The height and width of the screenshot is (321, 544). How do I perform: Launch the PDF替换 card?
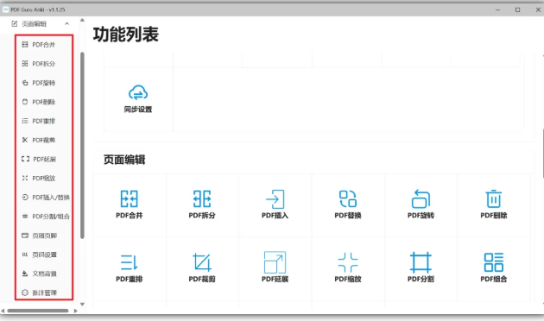click(x=348, y=205)
